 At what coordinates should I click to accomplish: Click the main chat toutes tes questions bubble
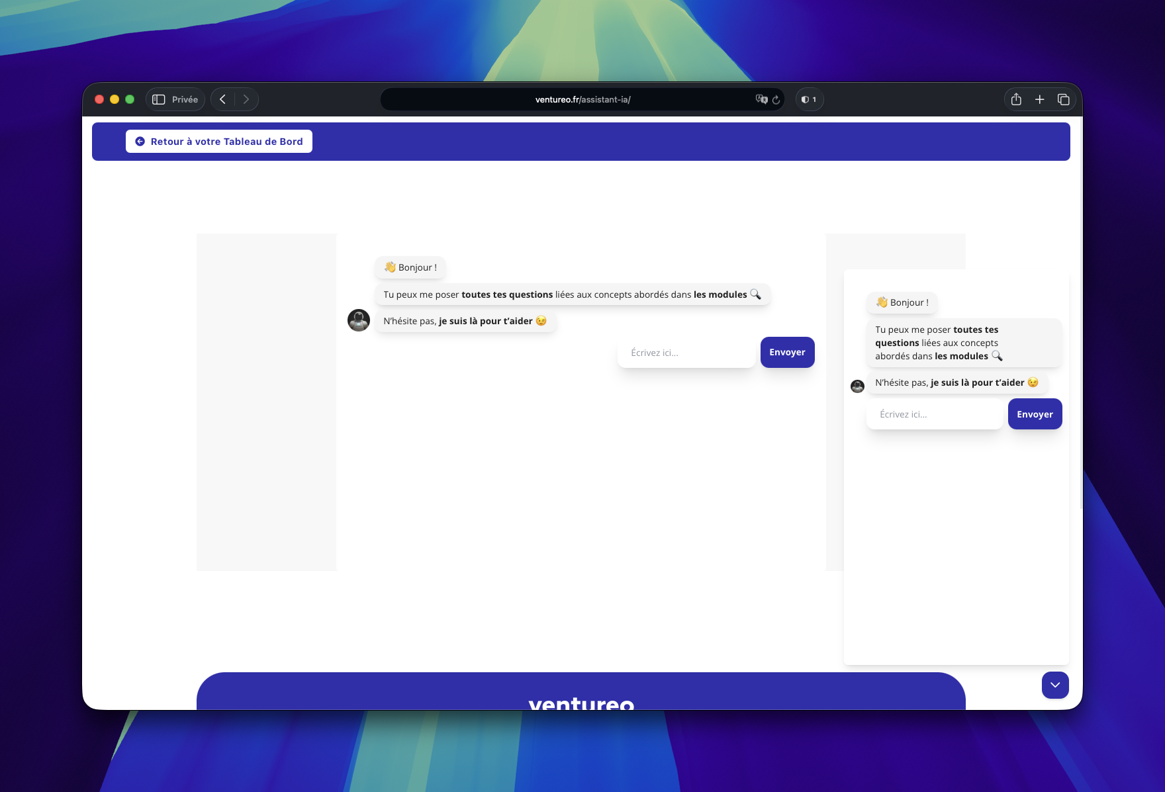573,294
